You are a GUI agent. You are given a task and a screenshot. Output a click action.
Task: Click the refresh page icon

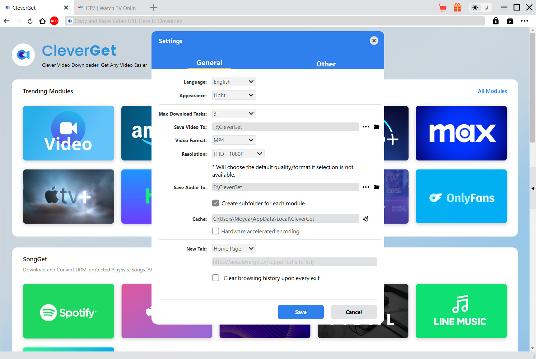tap(30, 21)
